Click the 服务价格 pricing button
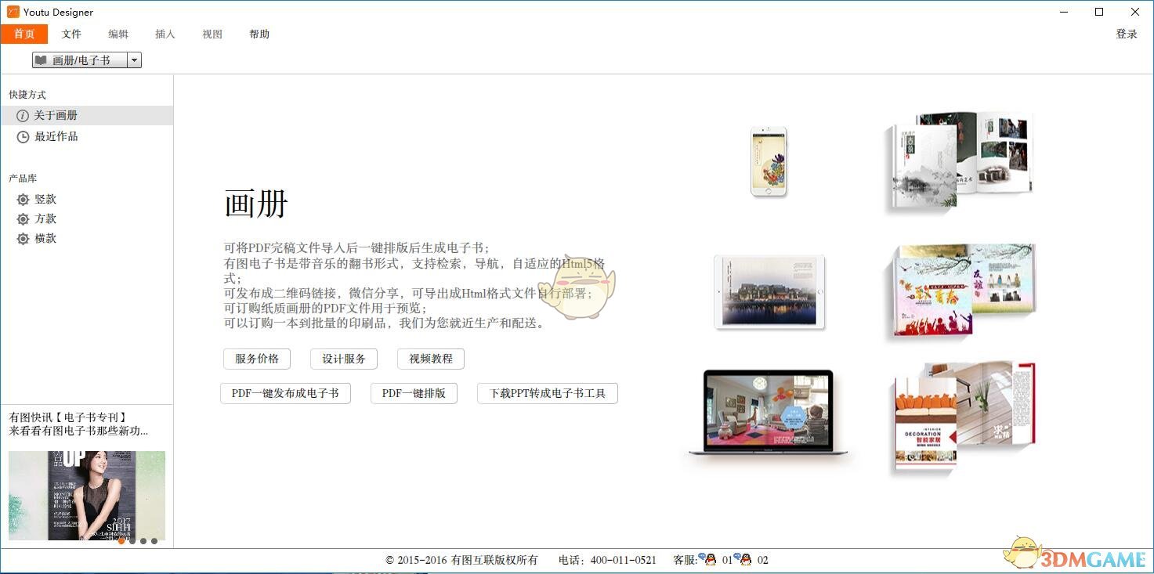Screen dimensions: 1154x574 pyautogui.click(x=256, y=359)
